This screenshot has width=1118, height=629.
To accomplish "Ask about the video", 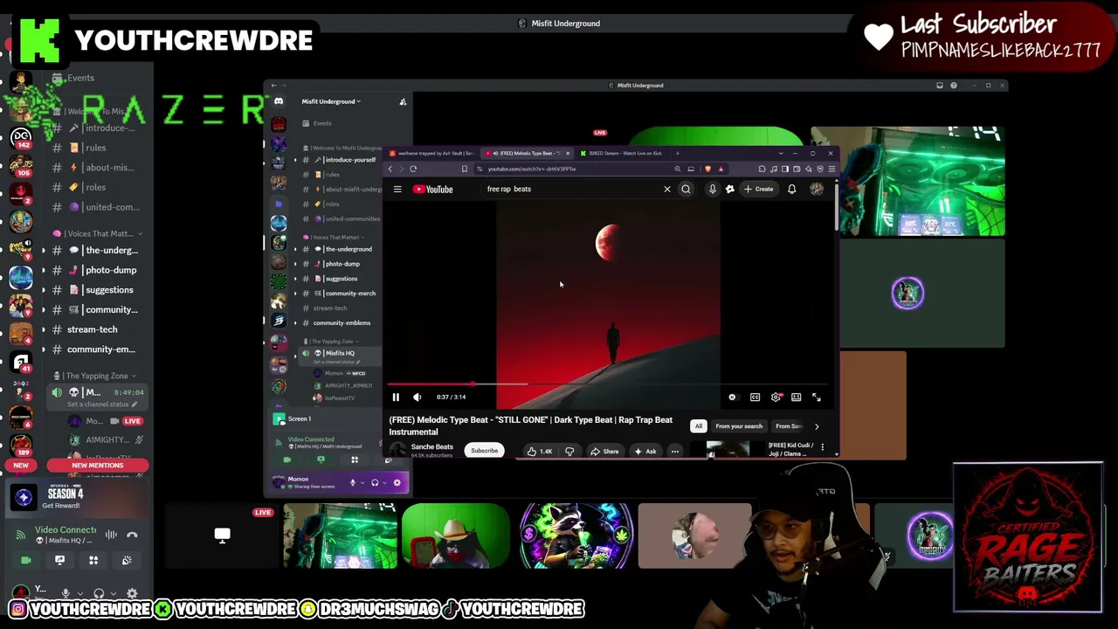I will [x=645, y=452].
